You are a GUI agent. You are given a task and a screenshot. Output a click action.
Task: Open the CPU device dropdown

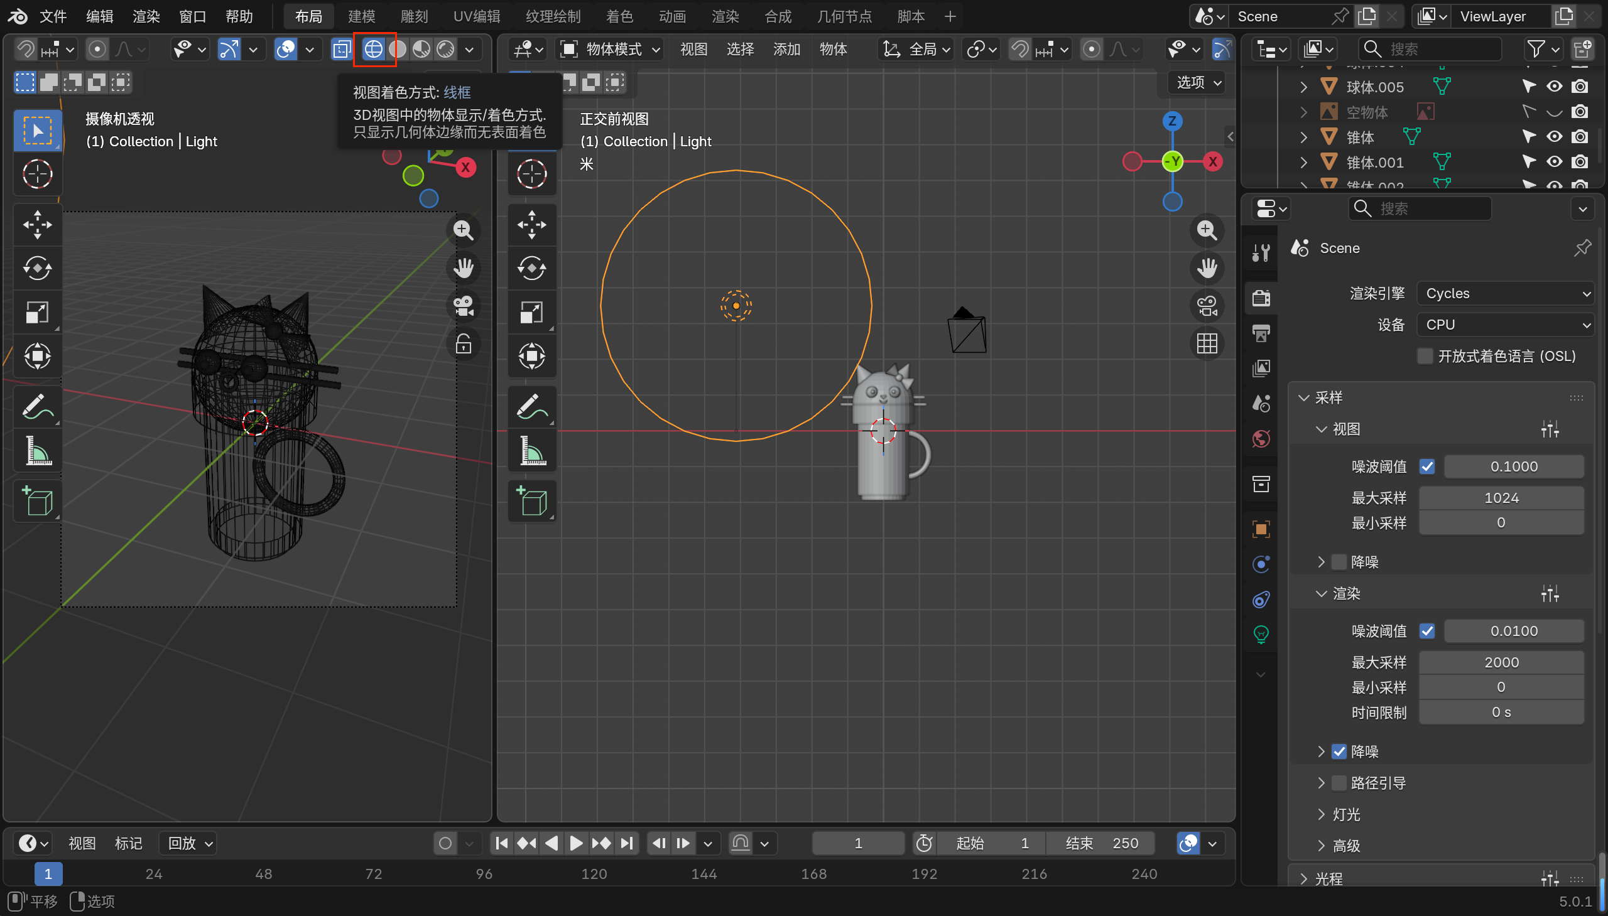(x=1505, y=325)
